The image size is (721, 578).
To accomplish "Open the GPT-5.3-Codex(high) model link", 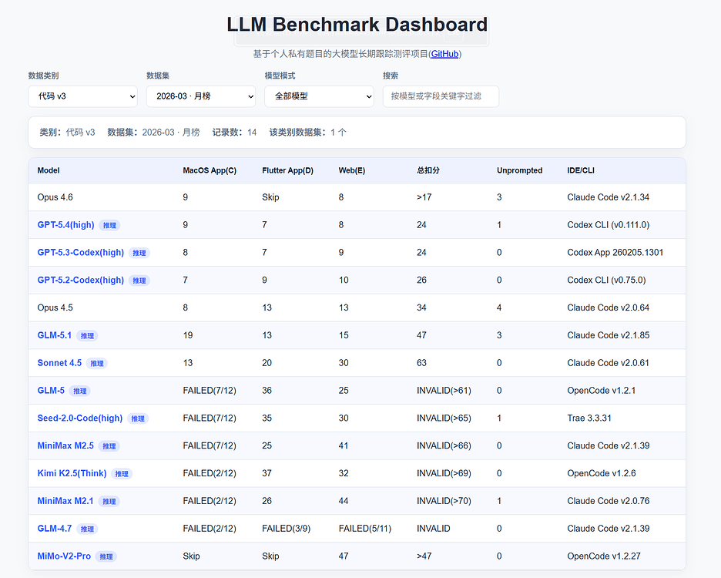I will 80,252.
